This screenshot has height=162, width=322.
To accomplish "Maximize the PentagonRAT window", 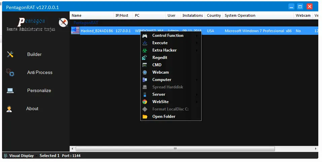I will click(x=300, y=7).
